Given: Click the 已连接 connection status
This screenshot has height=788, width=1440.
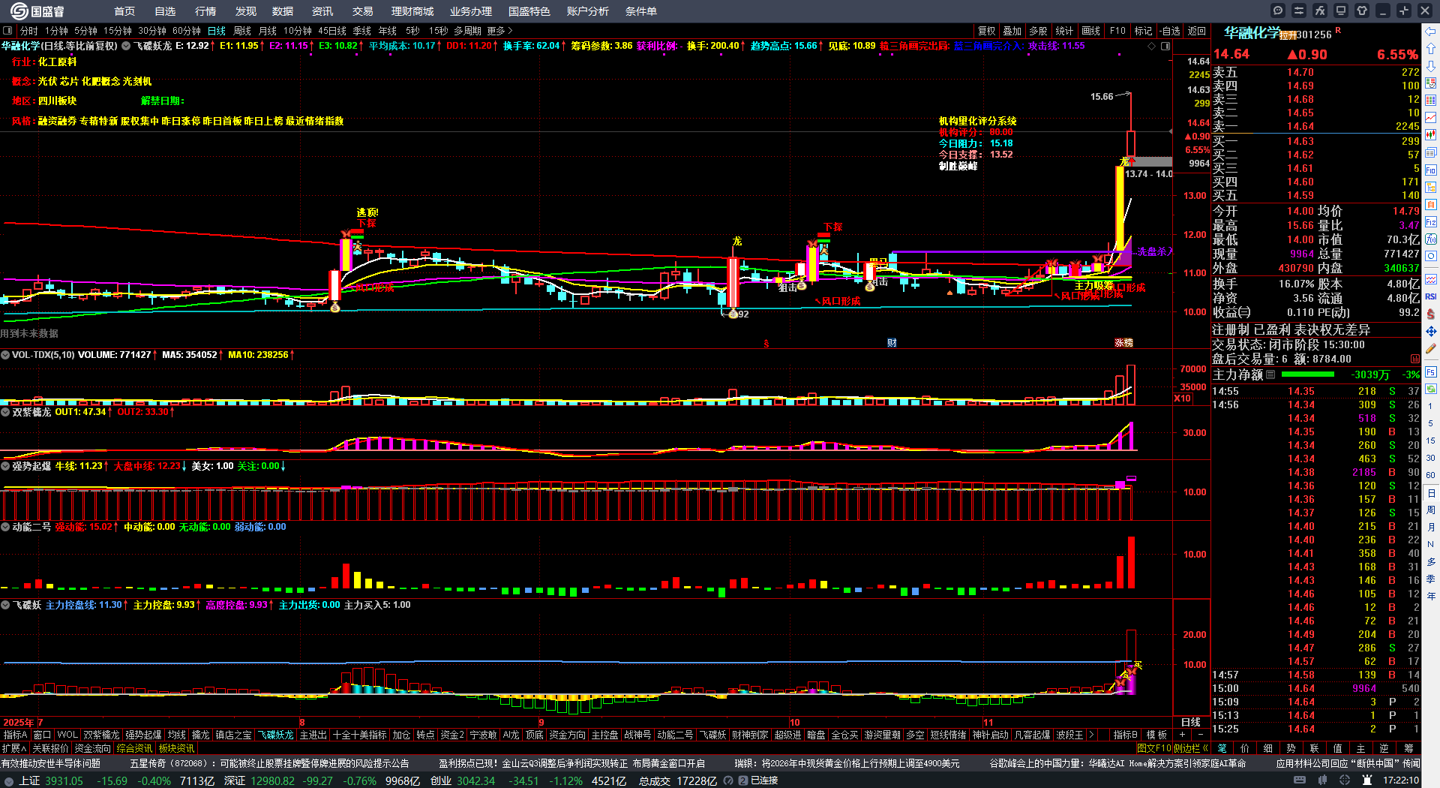Looking at the screenshot, I should coord(764,780).
